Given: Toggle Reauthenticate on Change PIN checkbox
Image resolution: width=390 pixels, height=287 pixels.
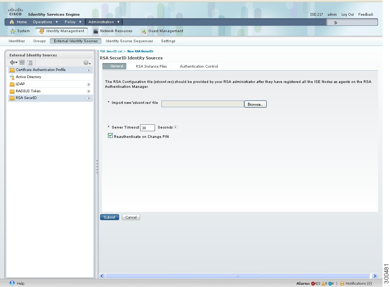Looking at the screenshot, I should point(111,136).
